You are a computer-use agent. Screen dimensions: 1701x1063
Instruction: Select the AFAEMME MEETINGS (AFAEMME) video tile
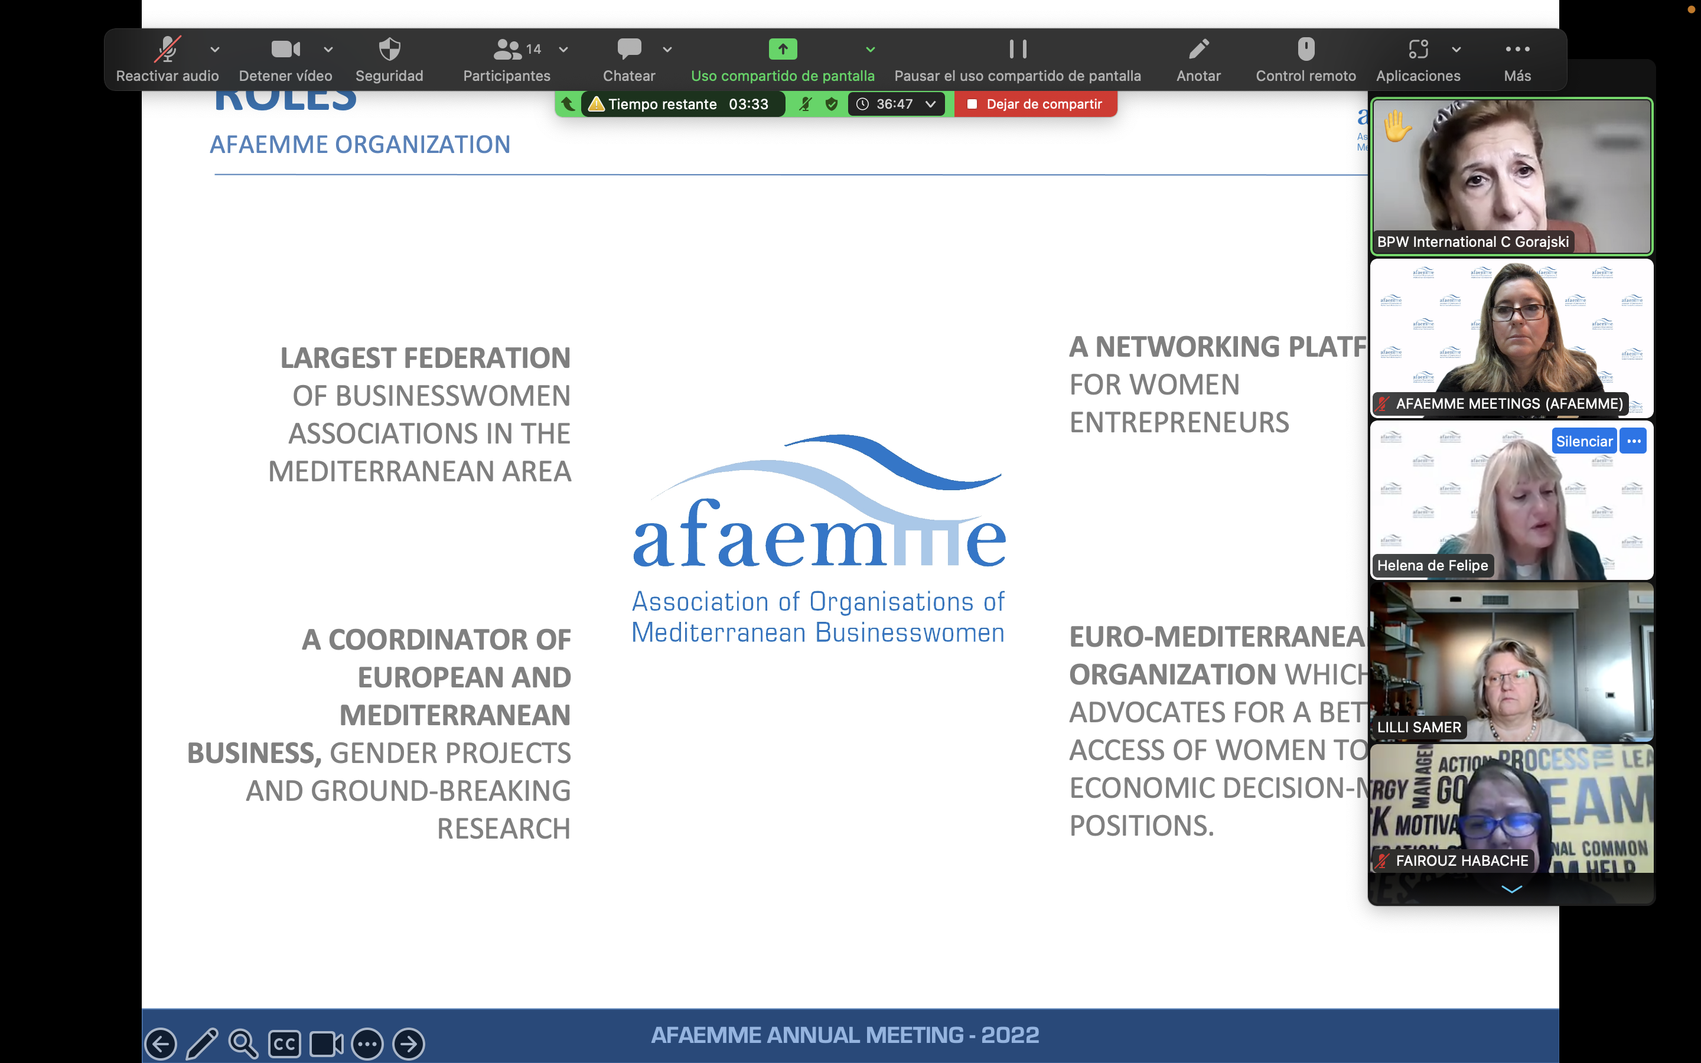[x=1511, y=338]
